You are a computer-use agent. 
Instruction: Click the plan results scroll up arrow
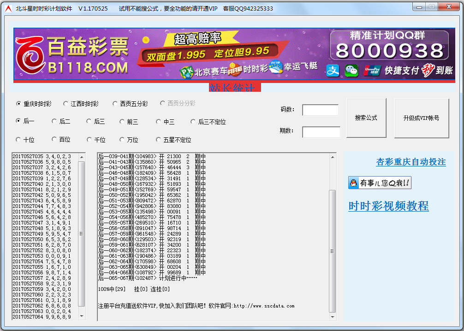332,157
